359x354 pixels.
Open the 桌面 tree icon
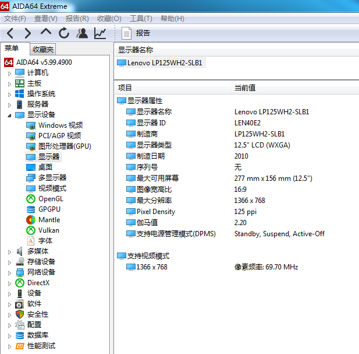coord(31,167)
